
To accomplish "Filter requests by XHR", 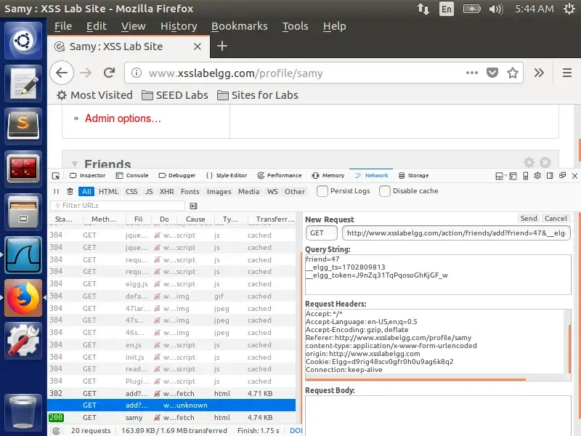I will pos(167,191).
